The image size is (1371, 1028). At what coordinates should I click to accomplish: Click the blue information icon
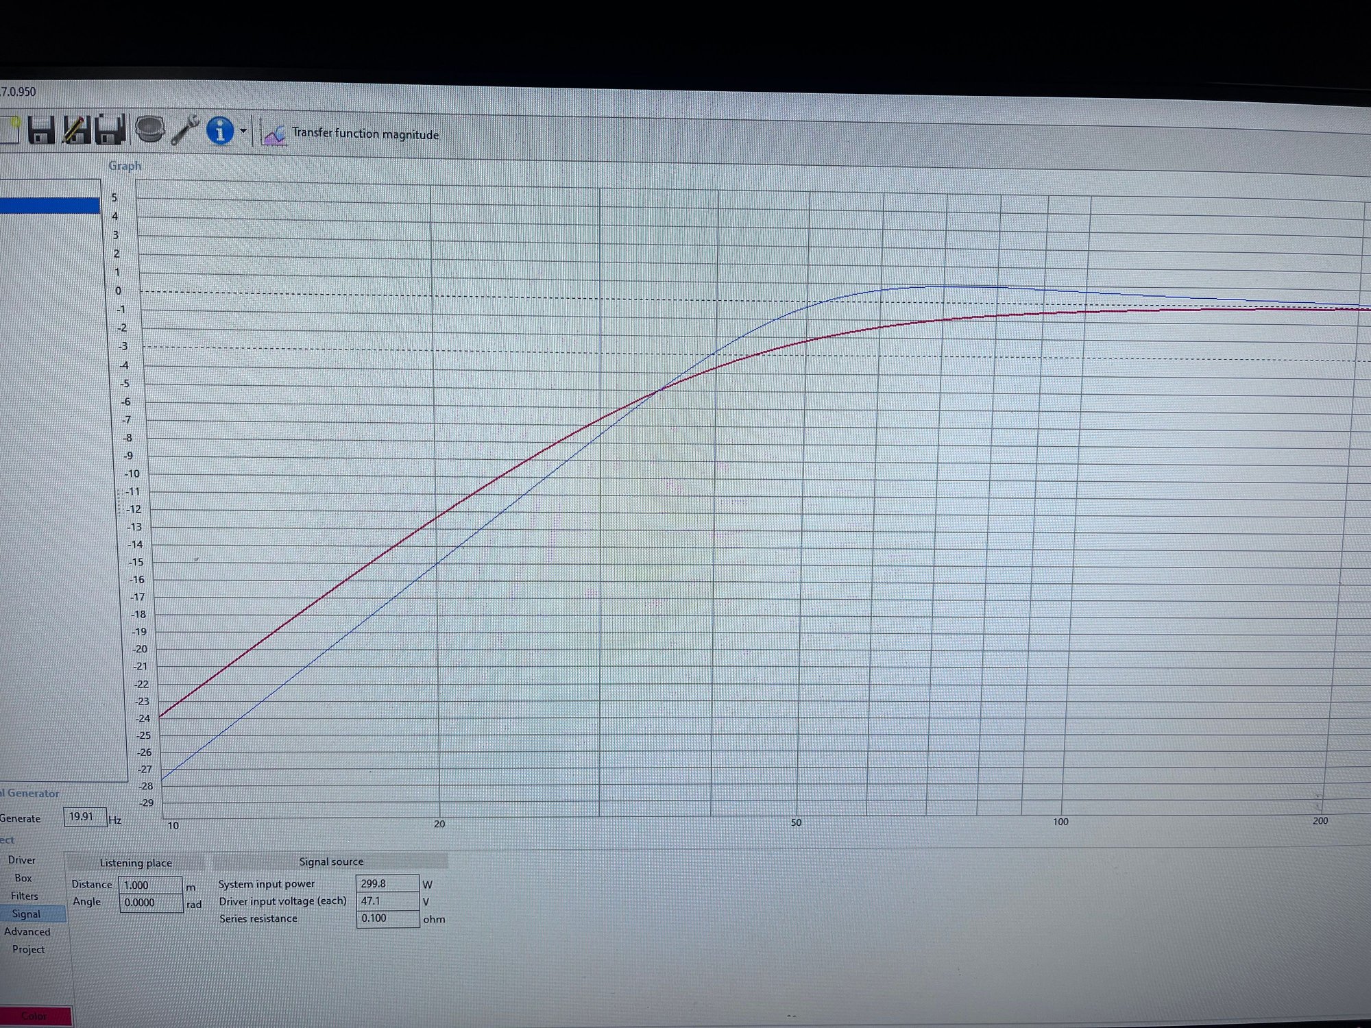219,130
